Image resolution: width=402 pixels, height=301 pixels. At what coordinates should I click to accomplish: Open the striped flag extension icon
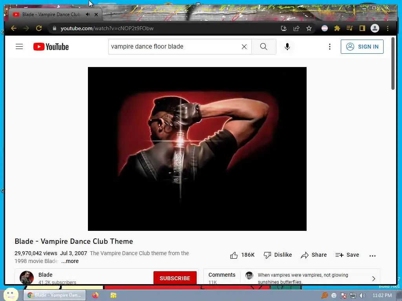(325, 28)
